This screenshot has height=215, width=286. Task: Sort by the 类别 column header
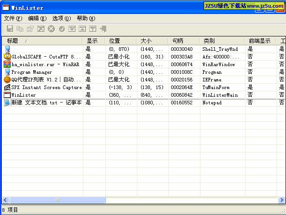click(222, 41)
